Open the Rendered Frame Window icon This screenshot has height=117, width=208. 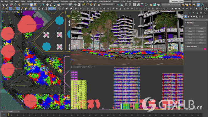(x=155, y=5)
